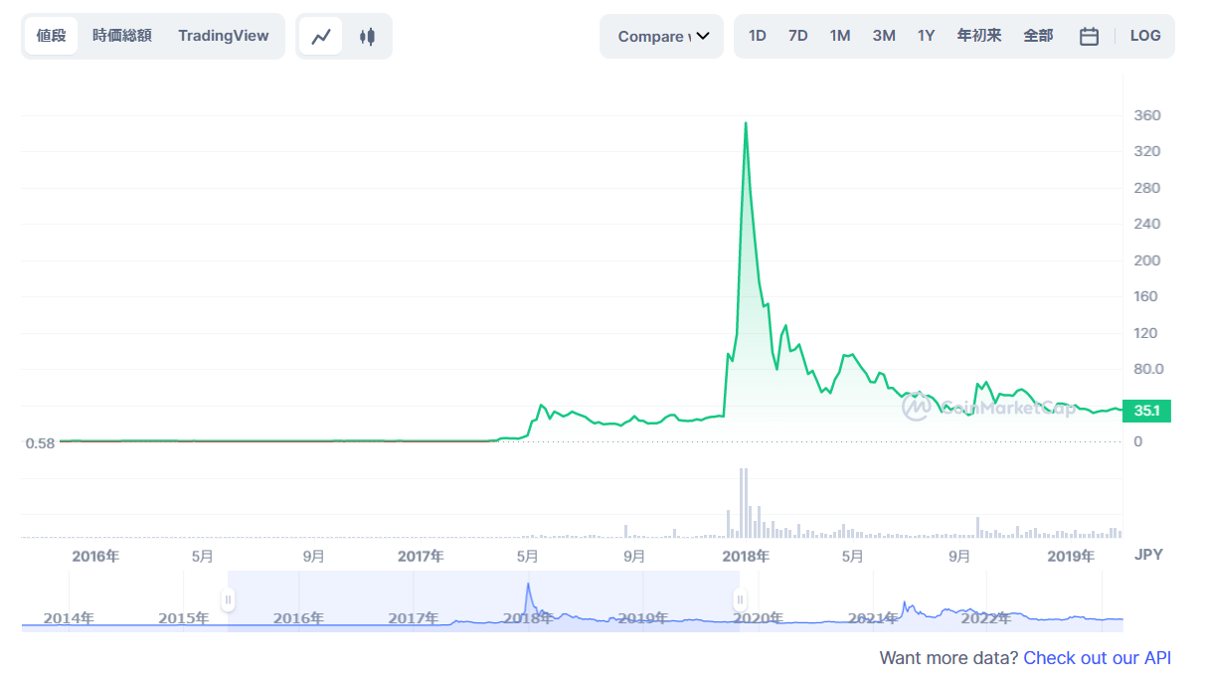Click the Compare dropdown chevron arrow

tap(704, 36)
